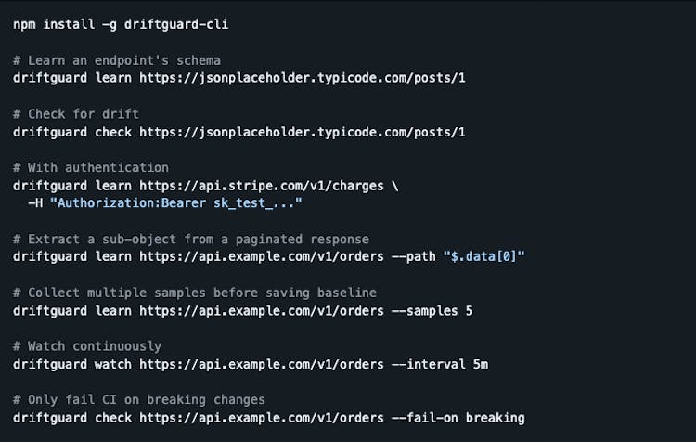Click the "Extract a sub-object" comment line

[191, 240]
